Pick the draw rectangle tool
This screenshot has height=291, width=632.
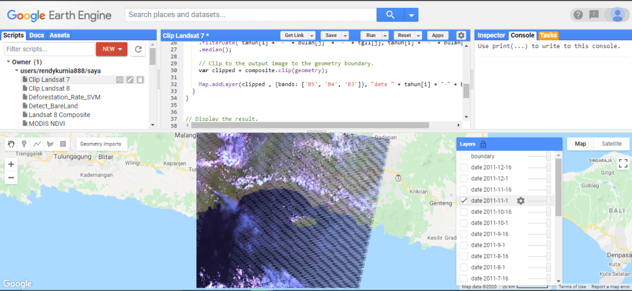coord(62,144)
